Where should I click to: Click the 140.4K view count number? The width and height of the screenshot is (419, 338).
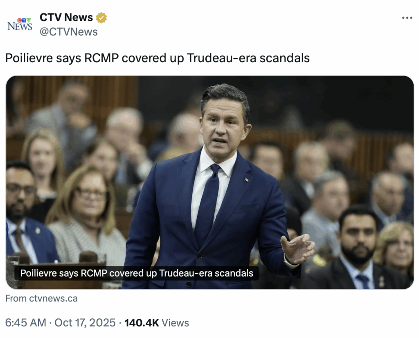[142, 323]
